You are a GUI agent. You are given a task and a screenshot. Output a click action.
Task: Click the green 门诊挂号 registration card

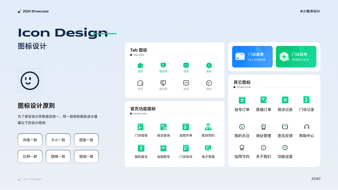(296, 57)
